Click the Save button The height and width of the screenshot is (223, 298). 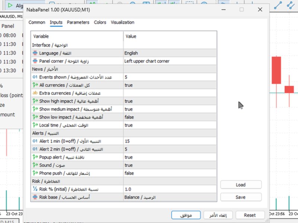241,197
